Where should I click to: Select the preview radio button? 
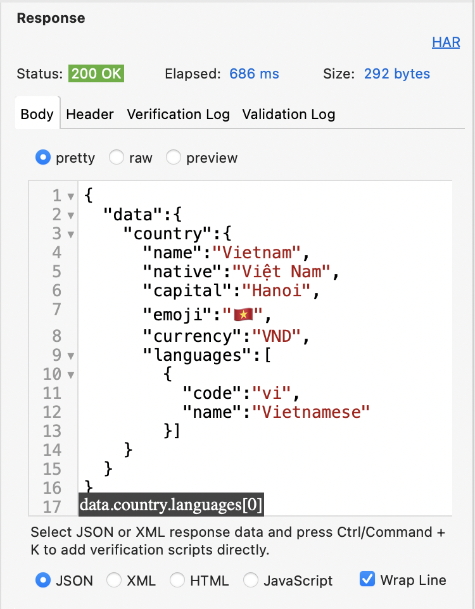[174, 158]
